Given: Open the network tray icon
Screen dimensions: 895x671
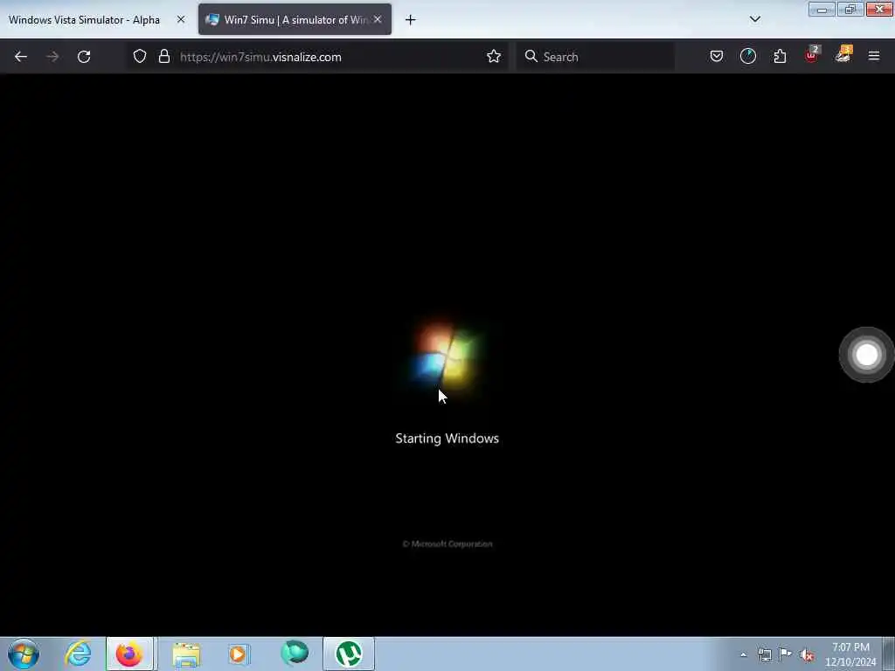Looking at the screenshot, I should click(x=764, y=654).
